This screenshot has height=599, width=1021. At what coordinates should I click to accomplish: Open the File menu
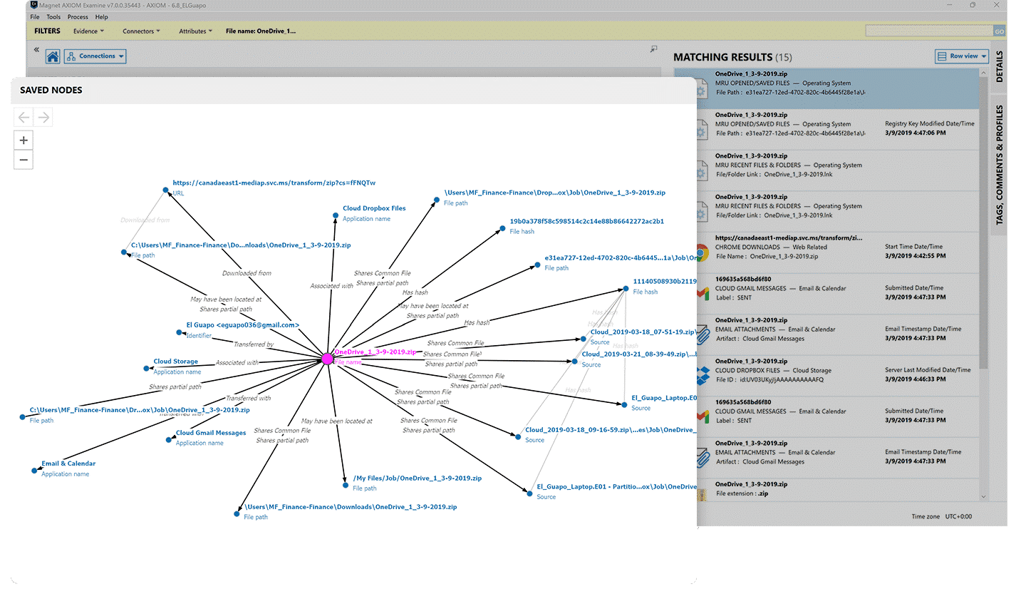click(x=35, y=16)
